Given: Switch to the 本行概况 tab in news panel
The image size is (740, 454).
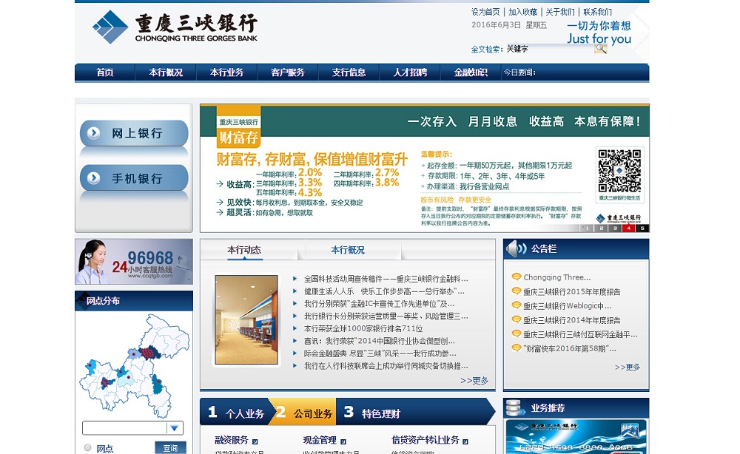Looking at the screenshot, I should coord(348,250).
